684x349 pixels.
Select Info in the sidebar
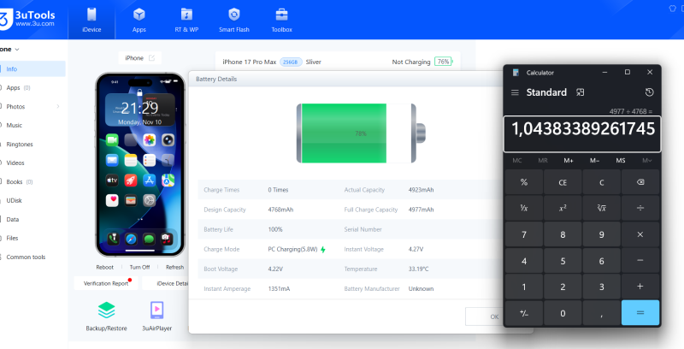point(32,69)
